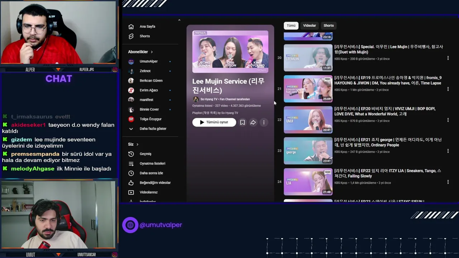Click So Hyang TV channel avatar
Image resolution: width=459 pixels, height=258 pixels.
tap(195, 99)
